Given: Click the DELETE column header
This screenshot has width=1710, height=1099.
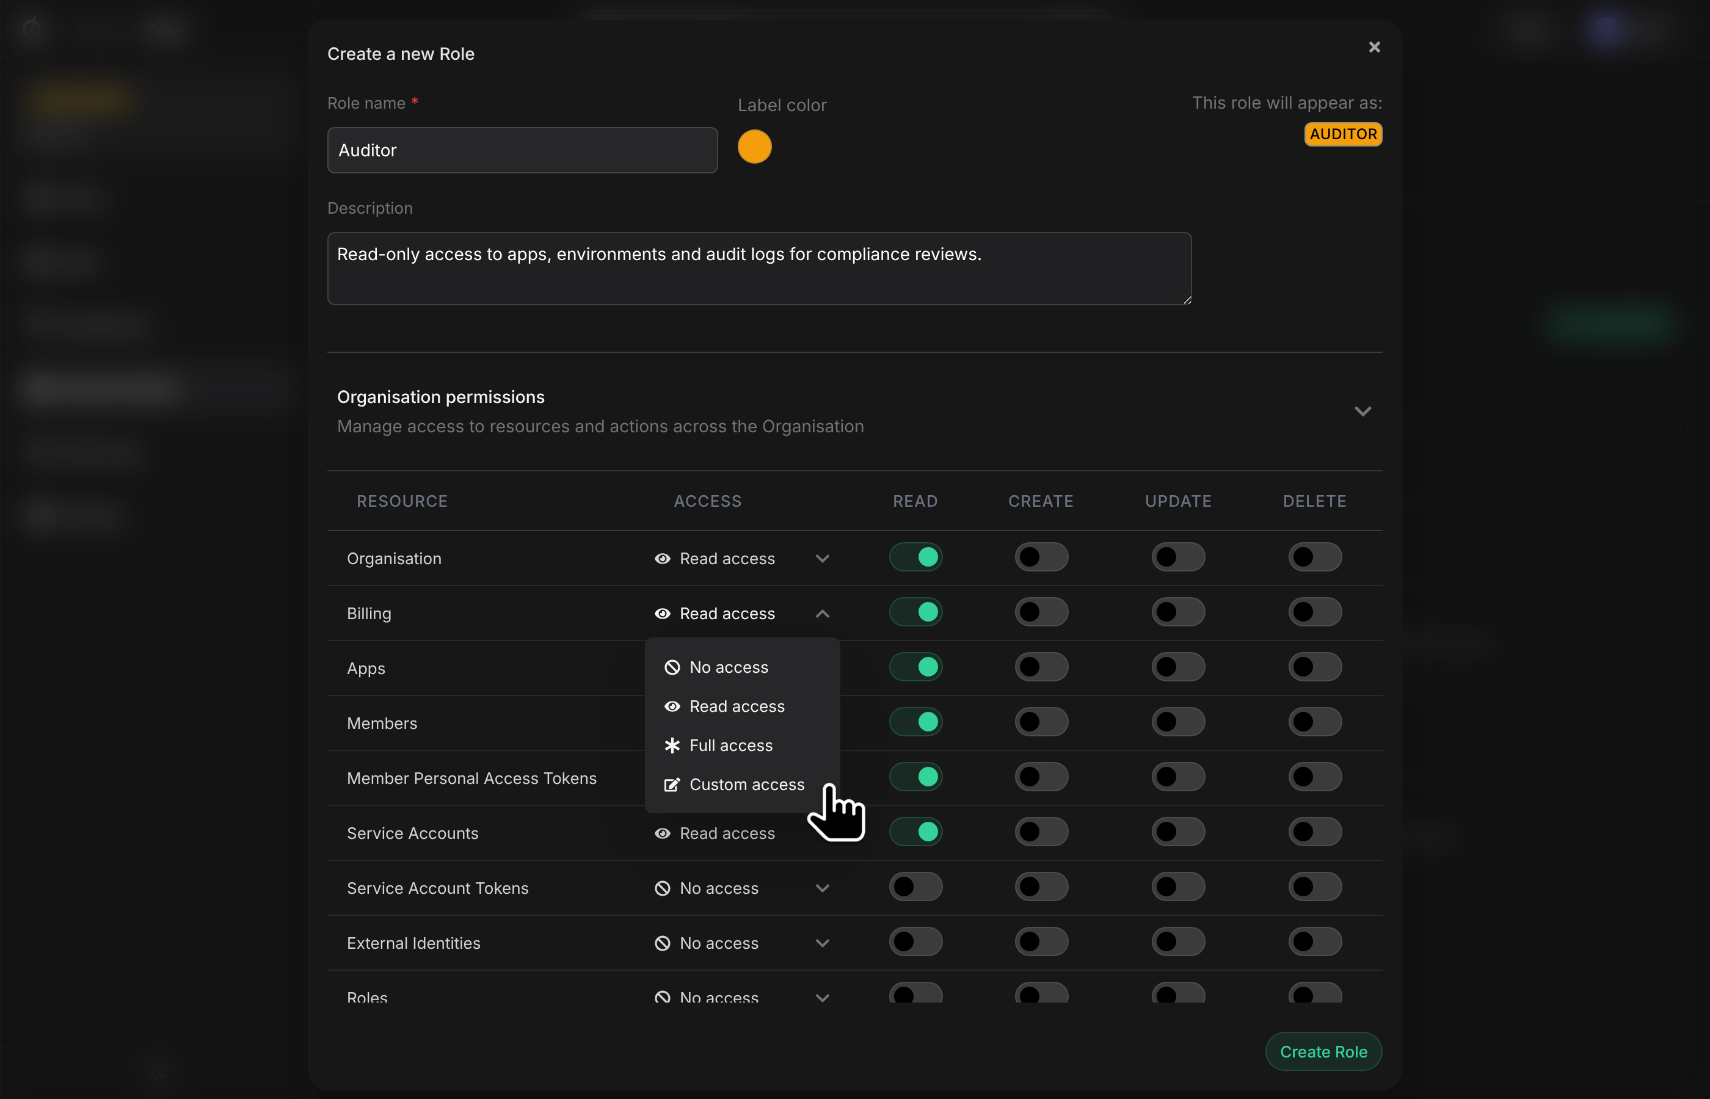Looking at the screenshot, I should (x=1315, y=501).
